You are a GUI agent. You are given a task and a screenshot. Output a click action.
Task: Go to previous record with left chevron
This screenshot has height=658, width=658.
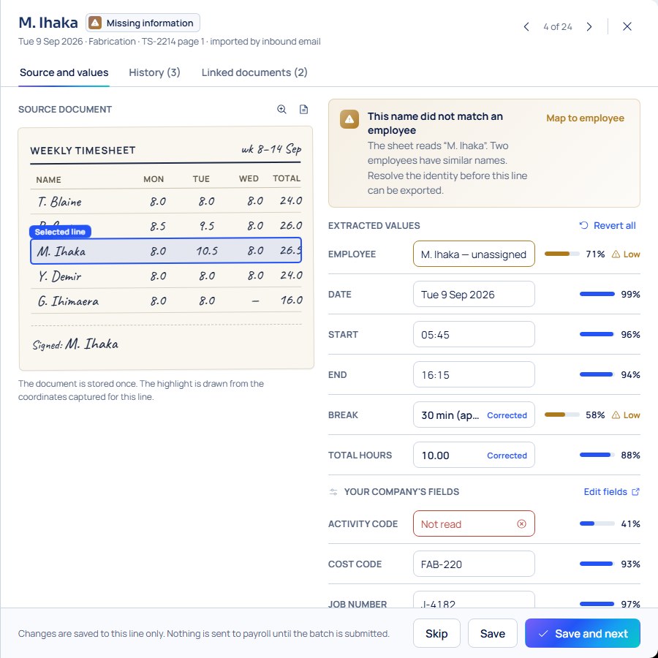pos(526,27)
